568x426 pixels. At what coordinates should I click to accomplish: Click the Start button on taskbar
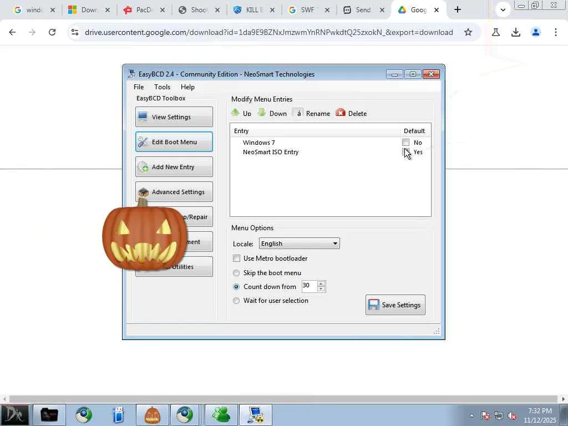[x=14, y=415]
